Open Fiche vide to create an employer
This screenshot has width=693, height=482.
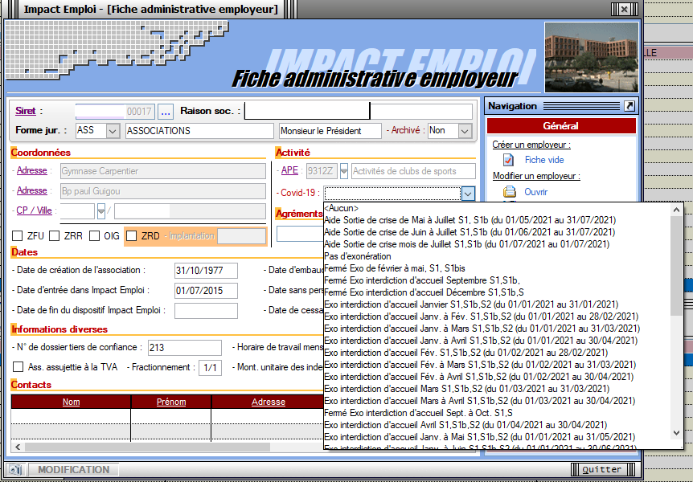click(544, 160)
